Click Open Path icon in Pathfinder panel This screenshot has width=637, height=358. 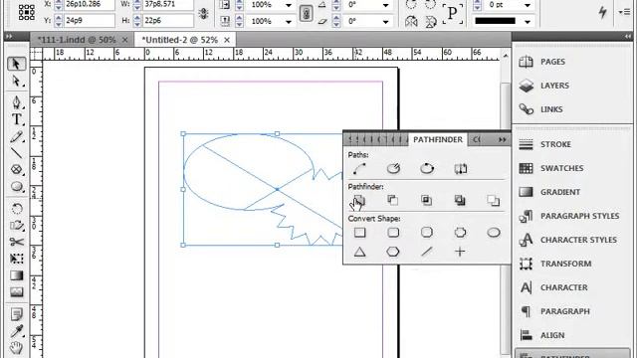point(393,168)
